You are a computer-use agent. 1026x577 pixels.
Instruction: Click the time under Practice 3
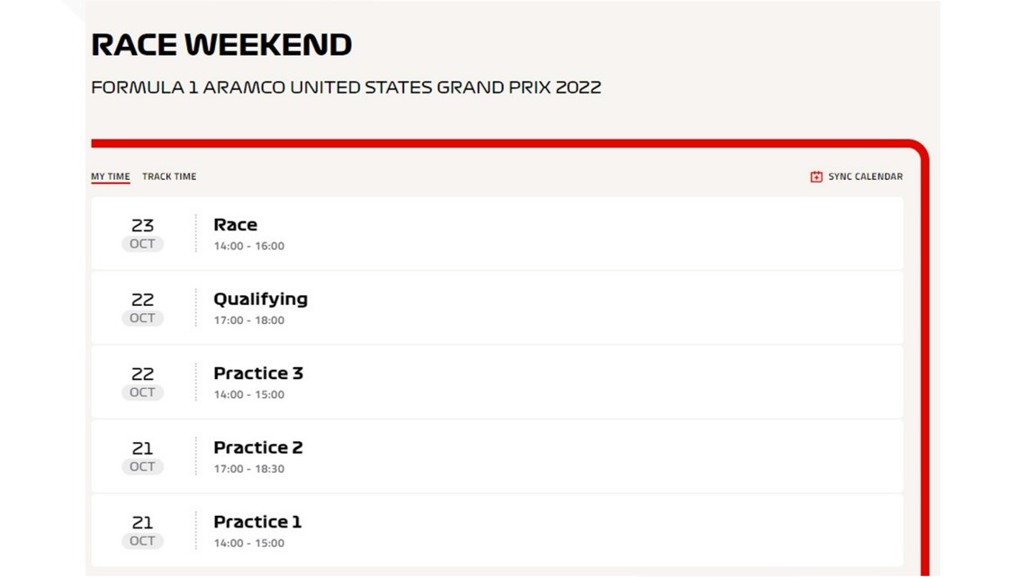248,394
